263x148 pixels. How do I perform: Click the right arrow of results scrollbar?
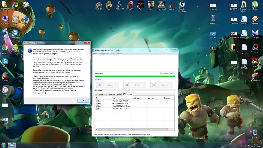(x=173, y=129)
